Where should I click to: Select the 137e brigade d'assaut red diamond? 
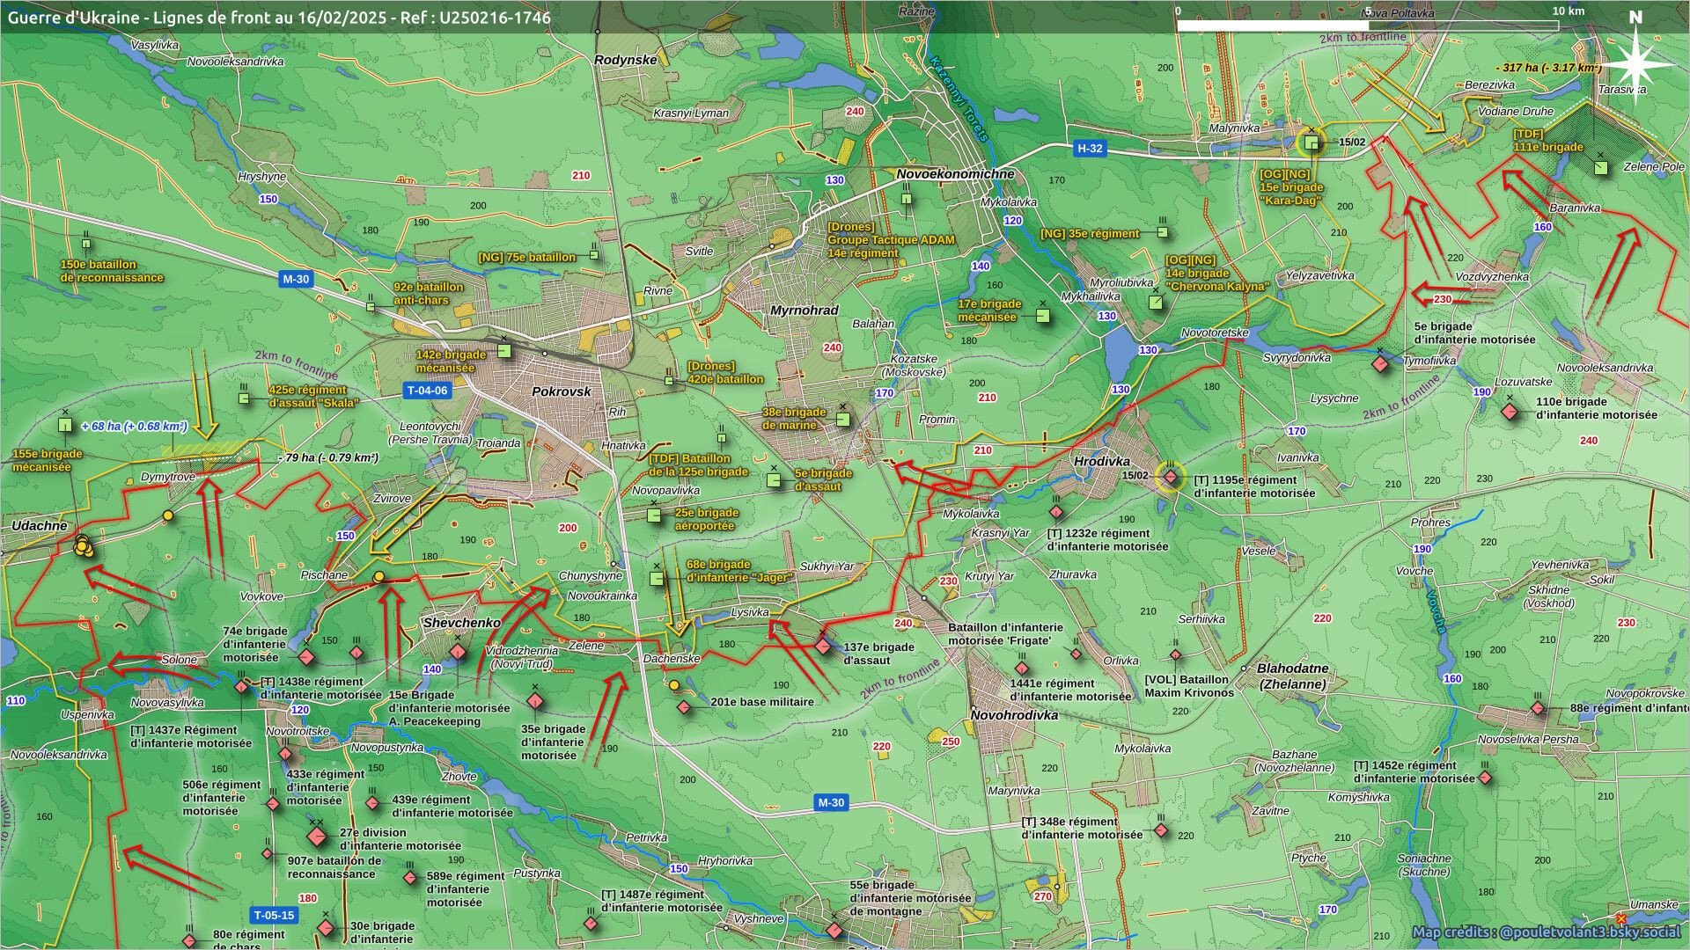[823, 647]
